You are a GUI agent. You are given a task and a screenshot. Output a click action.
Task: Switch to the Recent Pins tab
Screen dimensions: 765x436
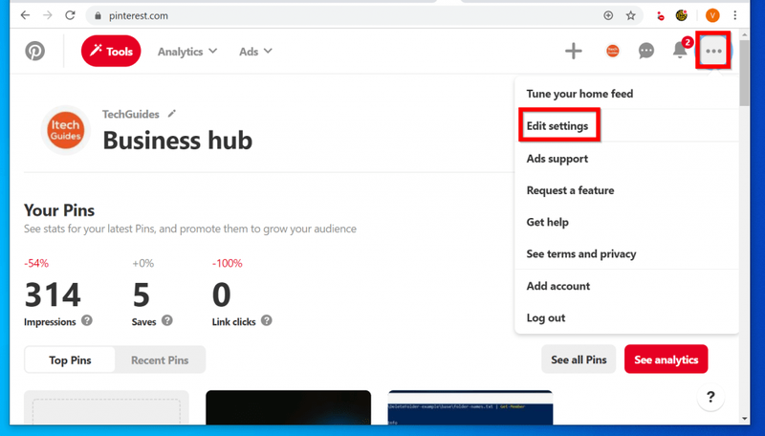point(160,360)
